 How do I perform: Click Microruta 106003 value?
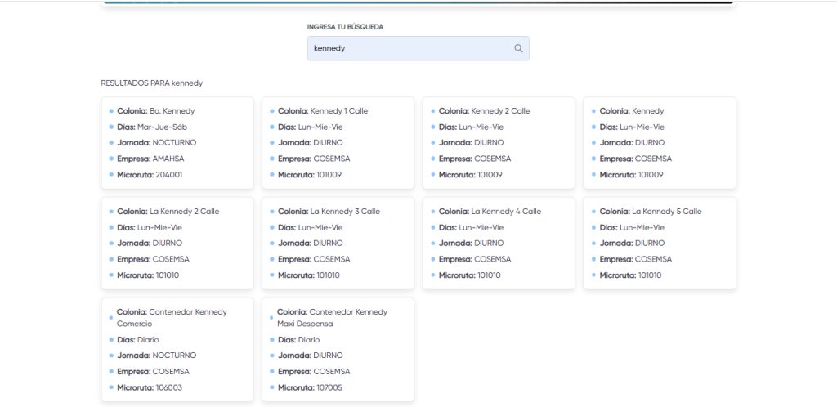pyautogui.click(x=168, y=387)
